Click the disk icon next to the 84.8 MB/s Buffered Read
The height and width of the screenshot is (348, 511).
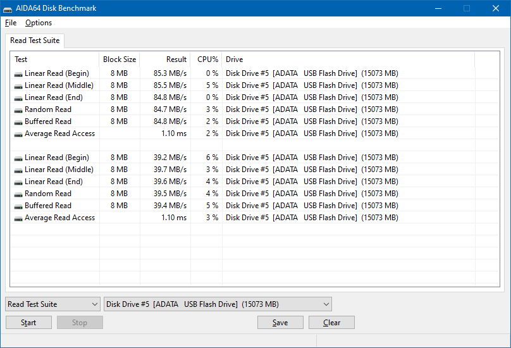point(18,123)
